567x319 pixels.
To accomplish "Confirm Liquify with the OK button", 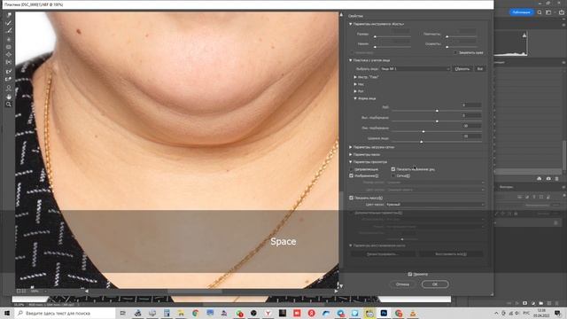I will pos(435,284).
